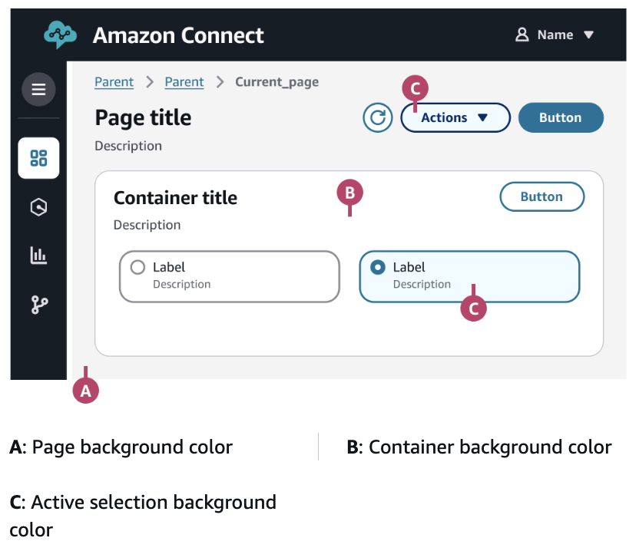
Task: Open the bar chart analytics icon
Action: point(38,256)
